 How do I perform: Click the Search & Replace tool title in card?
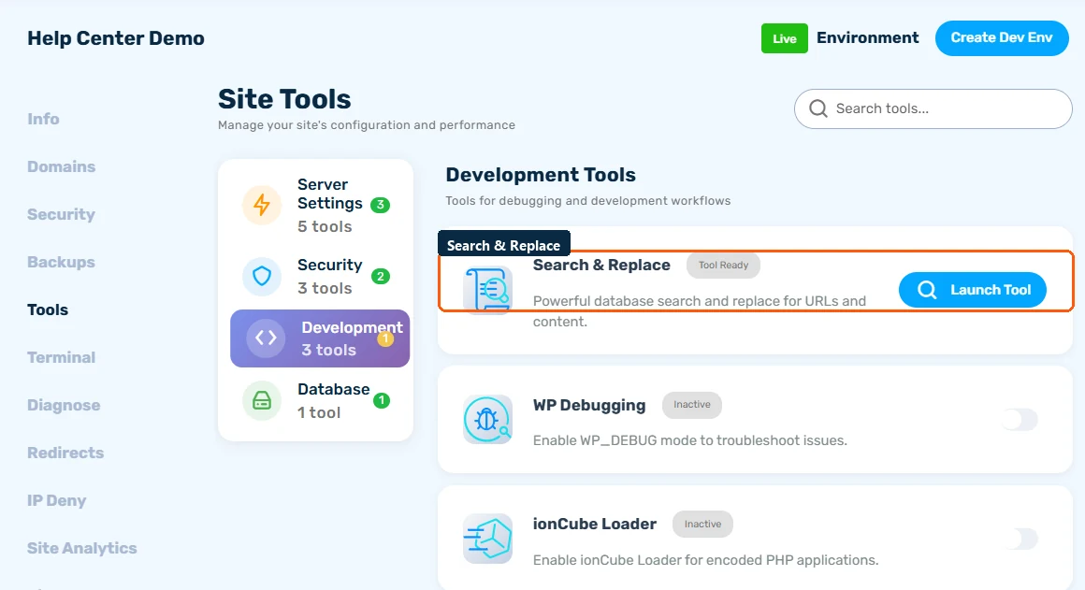tap(601, 265)
